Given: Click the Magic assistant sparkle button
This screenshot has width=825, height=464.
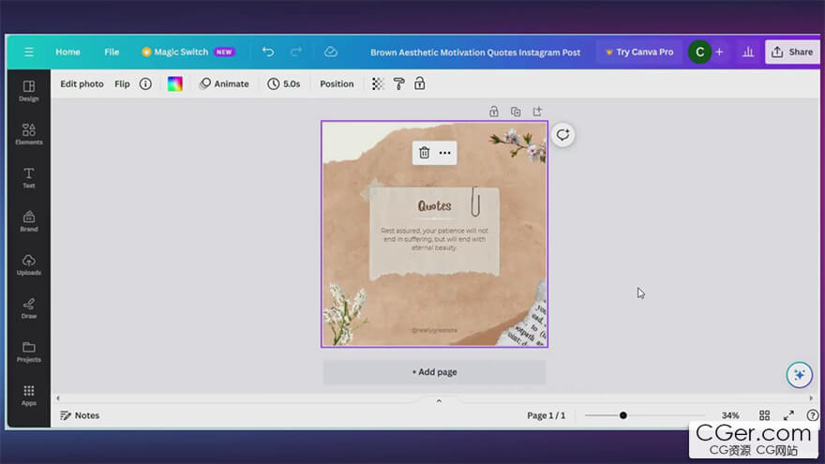Looking at the screenshot, I should [x=799, y=374].
